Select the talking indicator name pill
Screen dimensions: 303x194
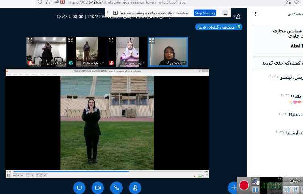point(219,27)
